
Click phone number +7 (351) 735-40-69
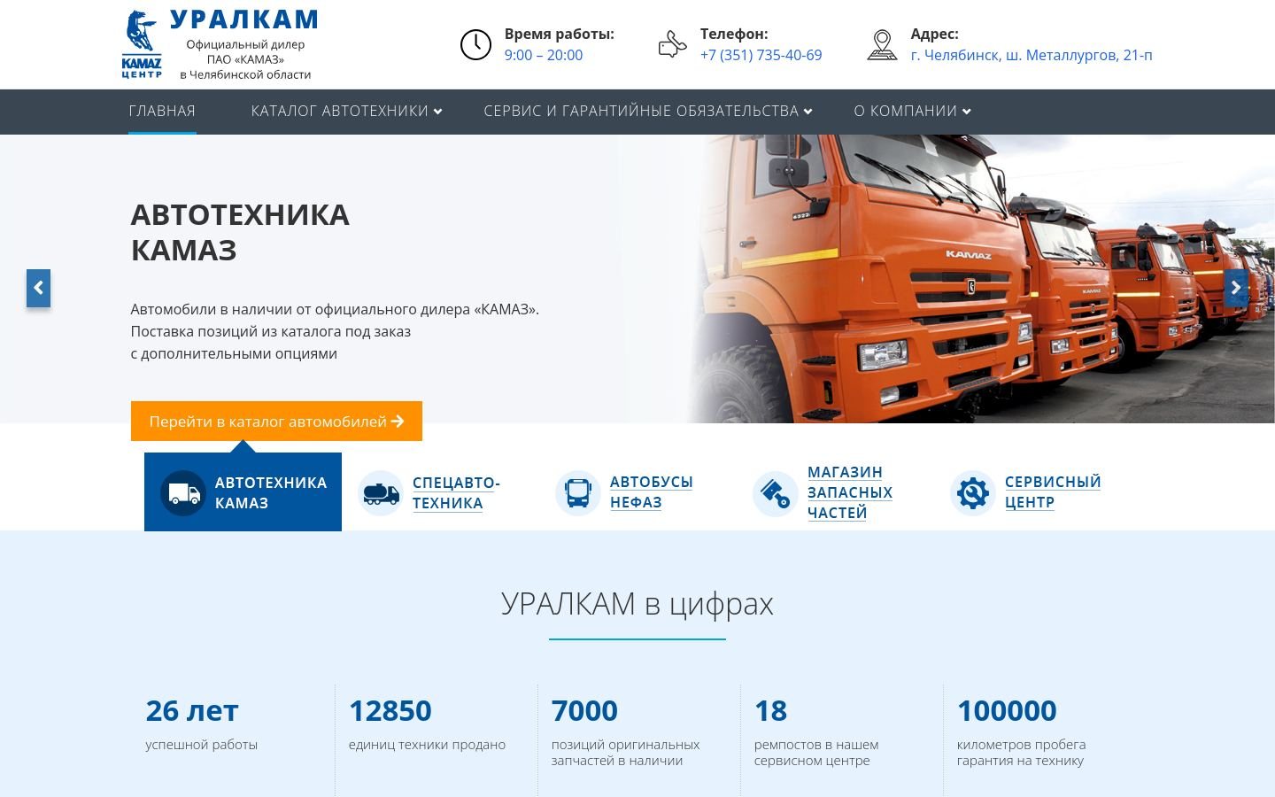[x=761, y=55]
